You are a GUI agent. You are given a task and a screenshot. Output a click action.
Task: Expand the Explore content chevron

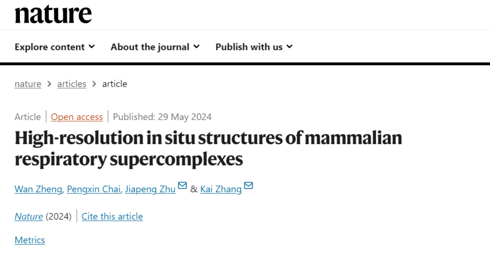click(x=92, y=47)
